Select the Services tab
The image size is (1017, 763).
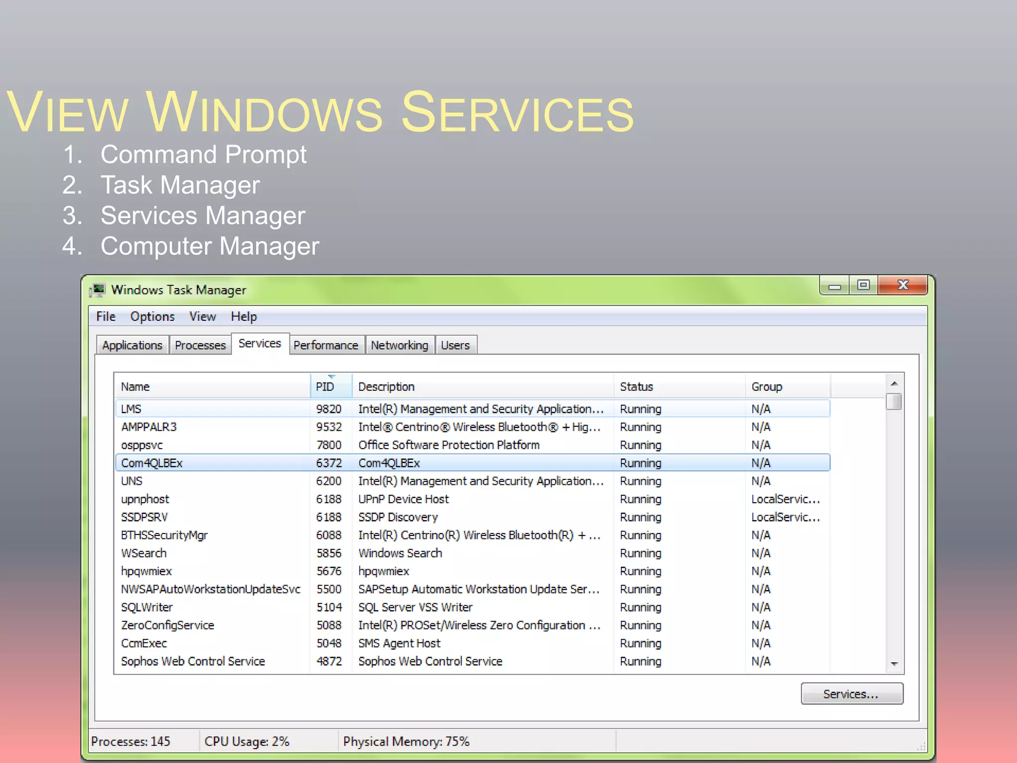[260, 343]
